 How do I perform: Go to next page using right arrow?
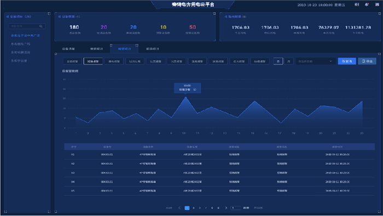(x=226, y=208)
